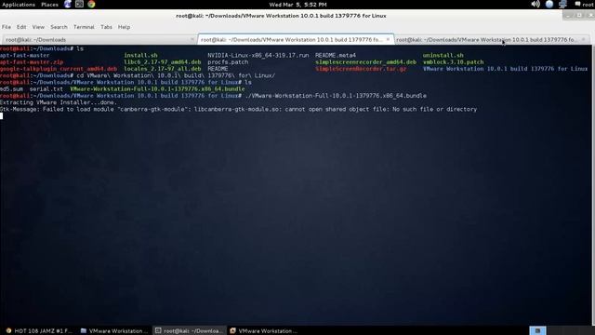The height and width of the screenshot is (335, 595).
Task: Click locales_2.17-97_all.deb file name
Action: pos(163,69)
